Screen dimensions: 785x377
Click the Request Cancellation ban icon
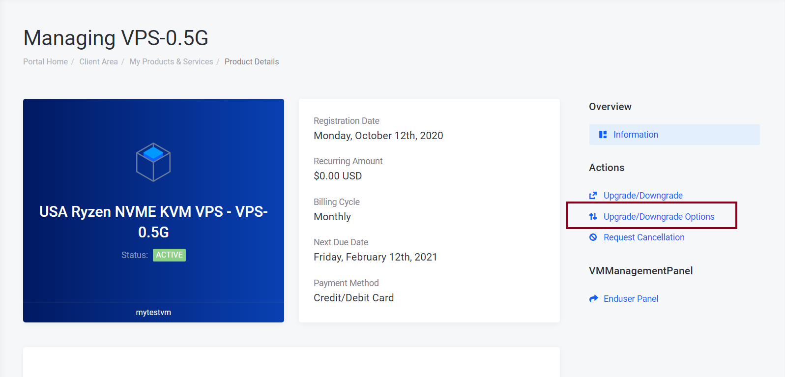(593, 237)
